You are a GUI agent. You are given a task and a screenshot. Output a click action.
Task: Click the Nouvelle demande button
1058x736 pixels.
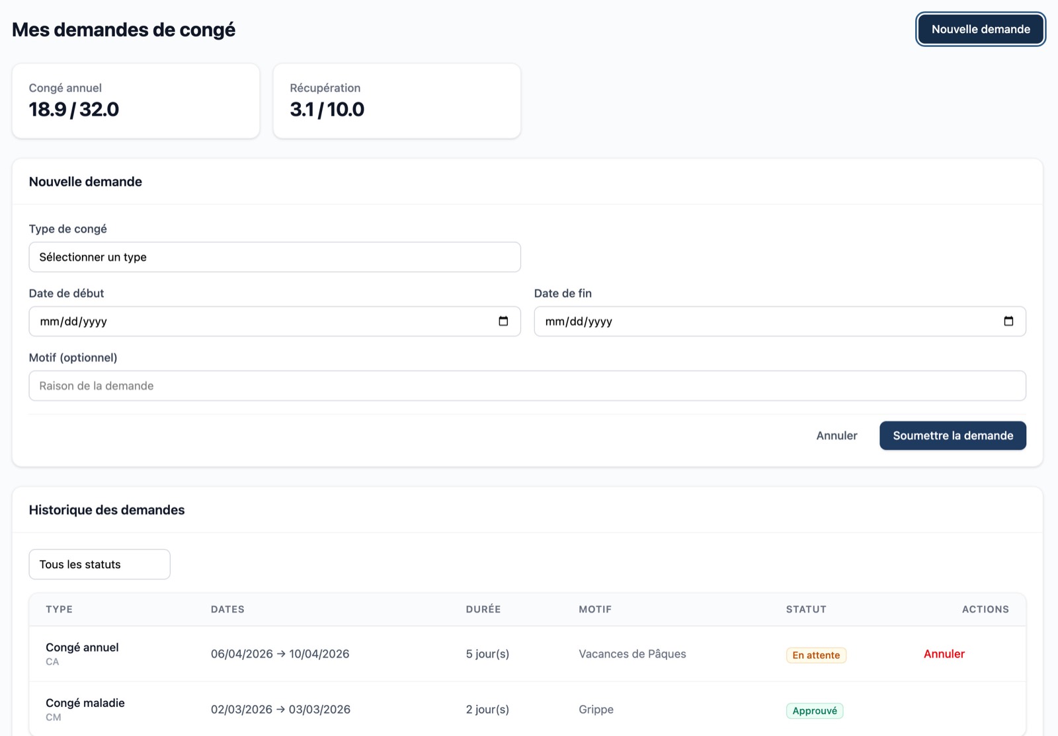(x=981, y=29)
